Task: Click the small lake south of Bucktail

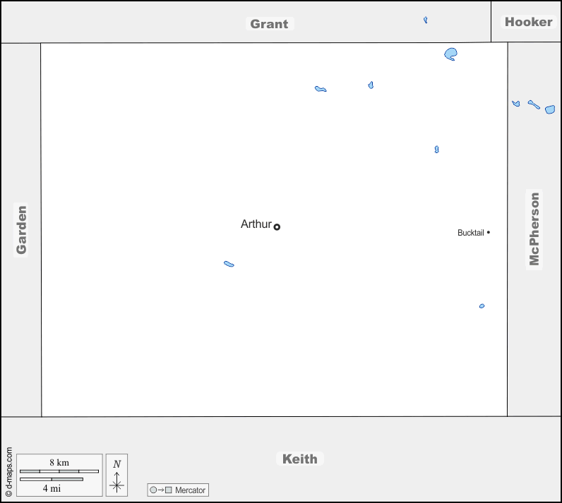Action: click(x=482, y=306)
